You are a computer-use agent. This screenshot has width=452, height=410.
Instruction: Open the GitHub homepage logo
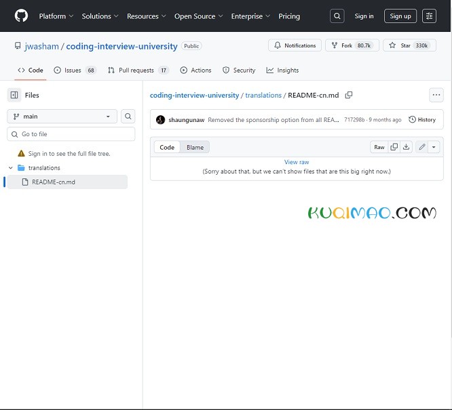21,16
